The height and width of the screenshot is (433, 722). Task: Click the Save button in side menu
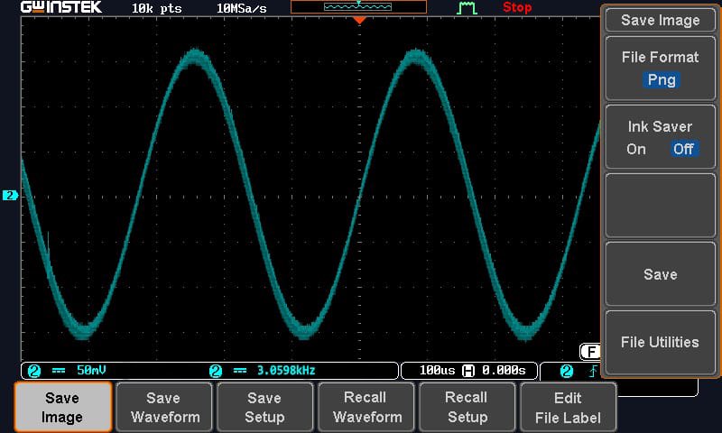click(661, 274)
